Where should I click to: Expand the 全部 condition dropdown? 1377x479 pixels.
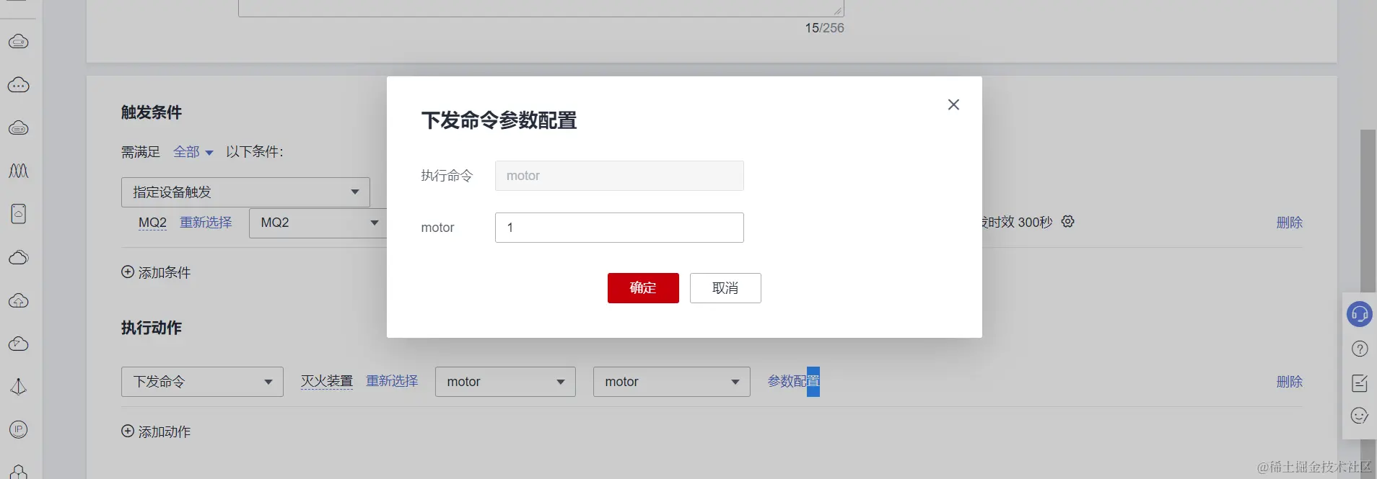[x=193, y=152]
